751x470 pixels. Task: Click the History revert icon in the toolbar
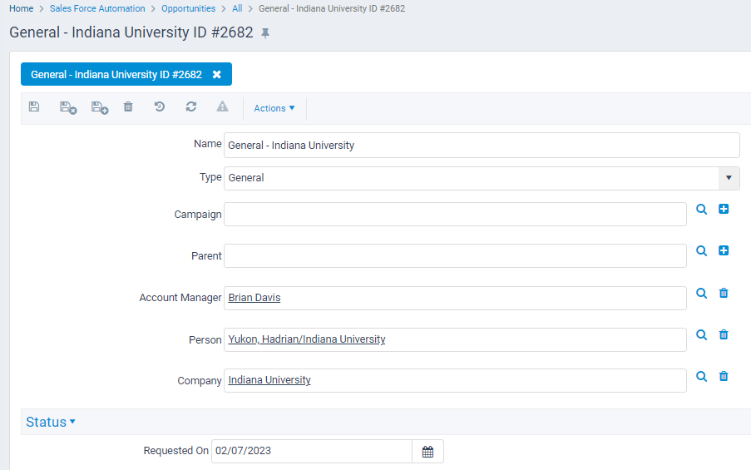click(160, 106)
